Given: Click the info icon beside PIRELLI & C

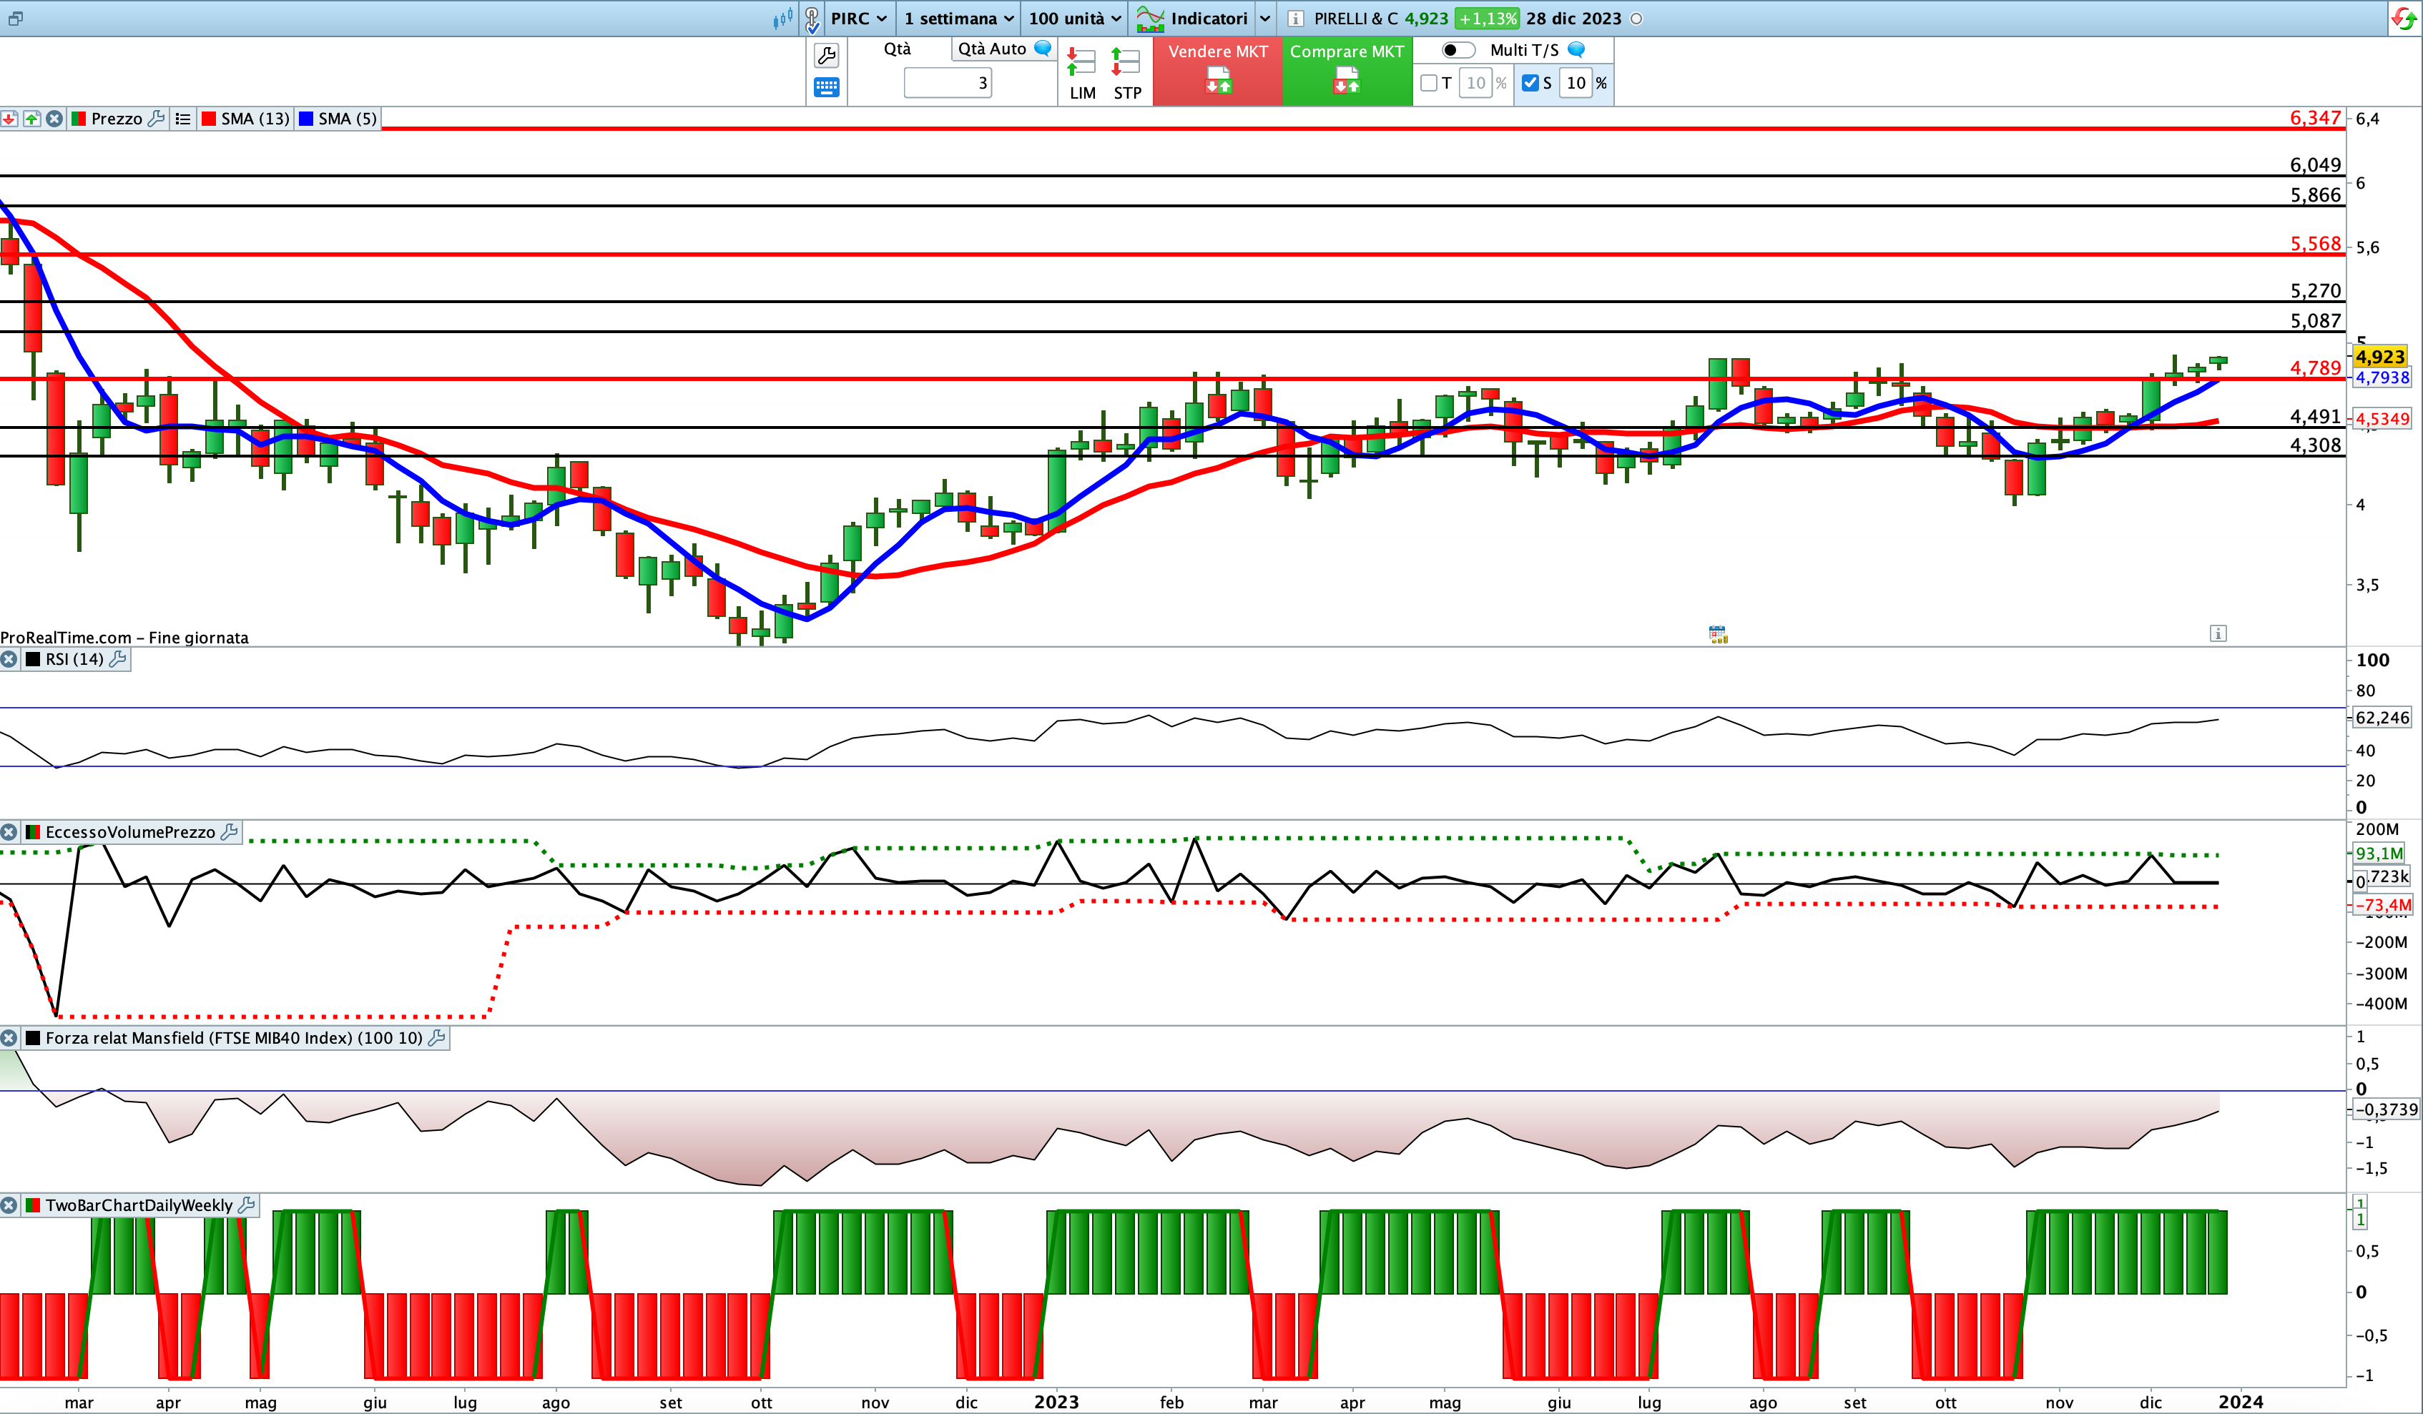Looking at the screenshot, I should pos(1295,19).
